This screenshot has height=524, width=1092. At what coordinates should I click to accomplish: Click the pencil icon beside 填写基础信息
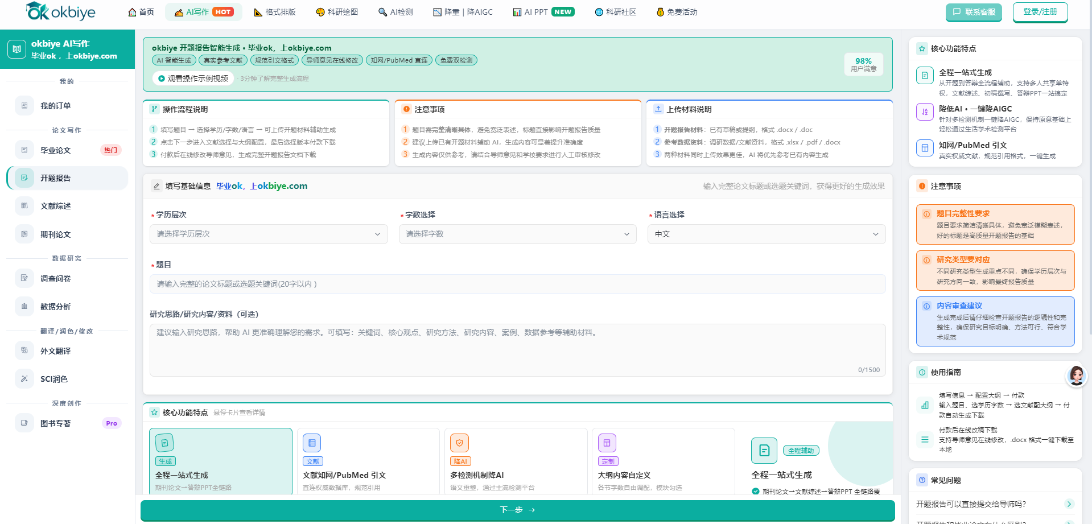pyautogui.click(x=156, y=186)
